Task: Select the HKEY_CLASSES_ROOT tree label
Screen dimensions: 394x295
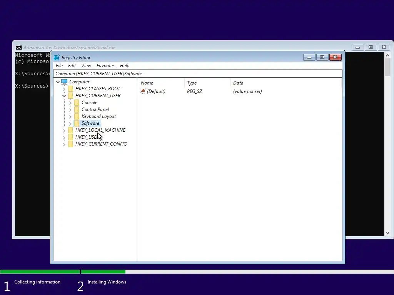Action: [x=98, y=89]
